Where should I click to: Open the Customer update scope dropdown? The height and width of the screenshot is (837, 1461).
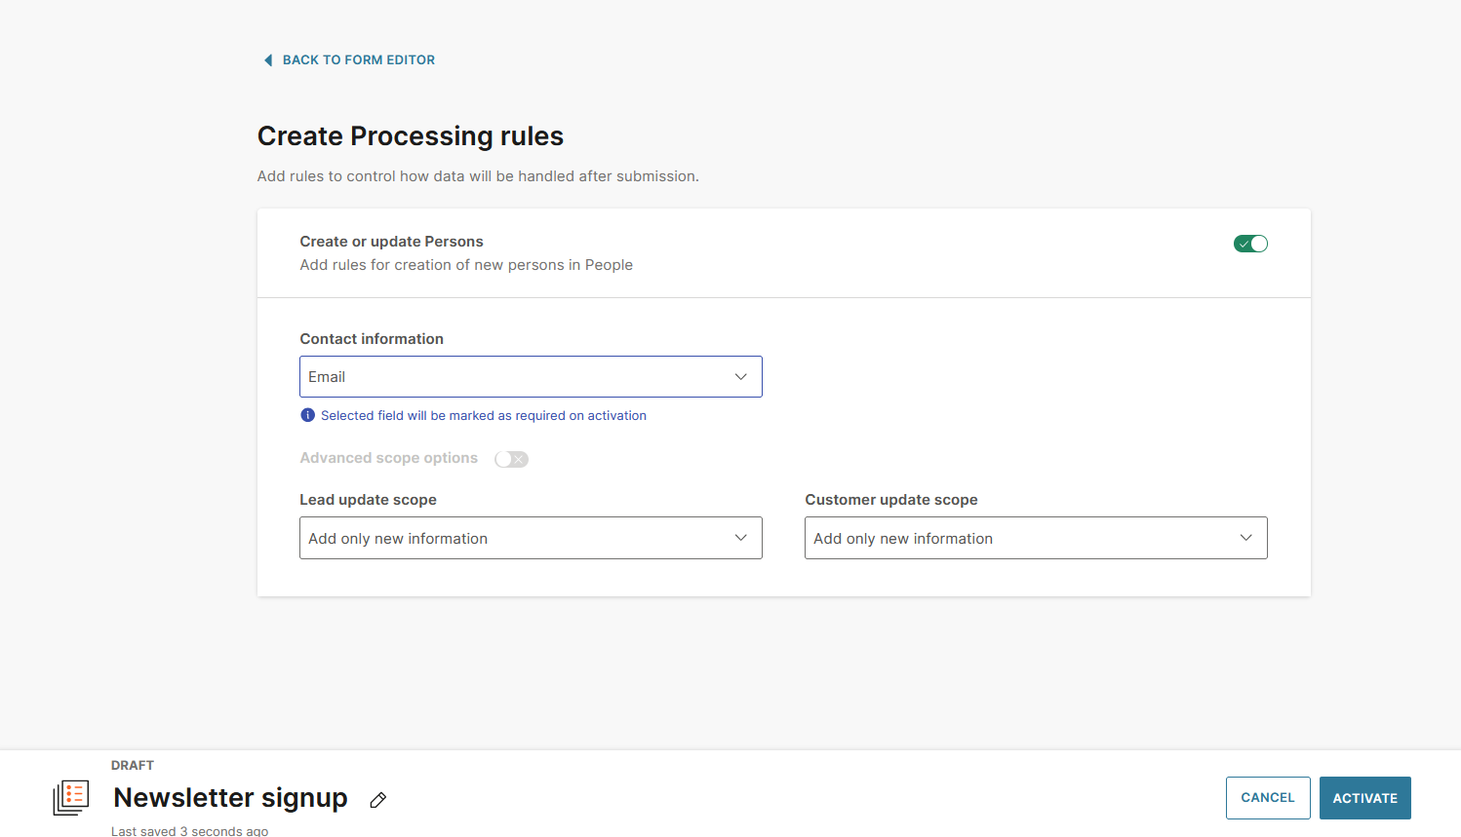(x=1036, y=538)
